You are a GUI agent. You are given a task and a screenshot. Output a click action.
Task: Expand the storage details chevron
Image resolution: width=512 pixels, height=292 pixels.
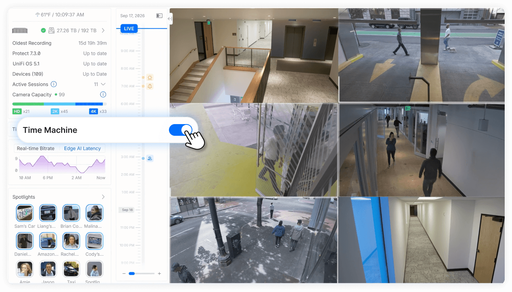(x=103, y=31)
